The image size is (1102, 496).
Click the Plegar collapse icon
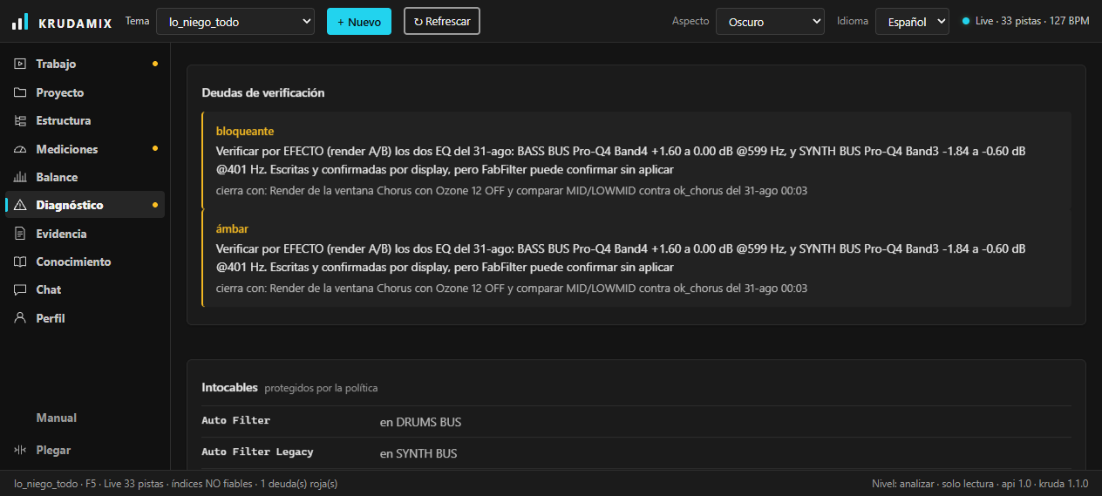click(x=20, y=450)
